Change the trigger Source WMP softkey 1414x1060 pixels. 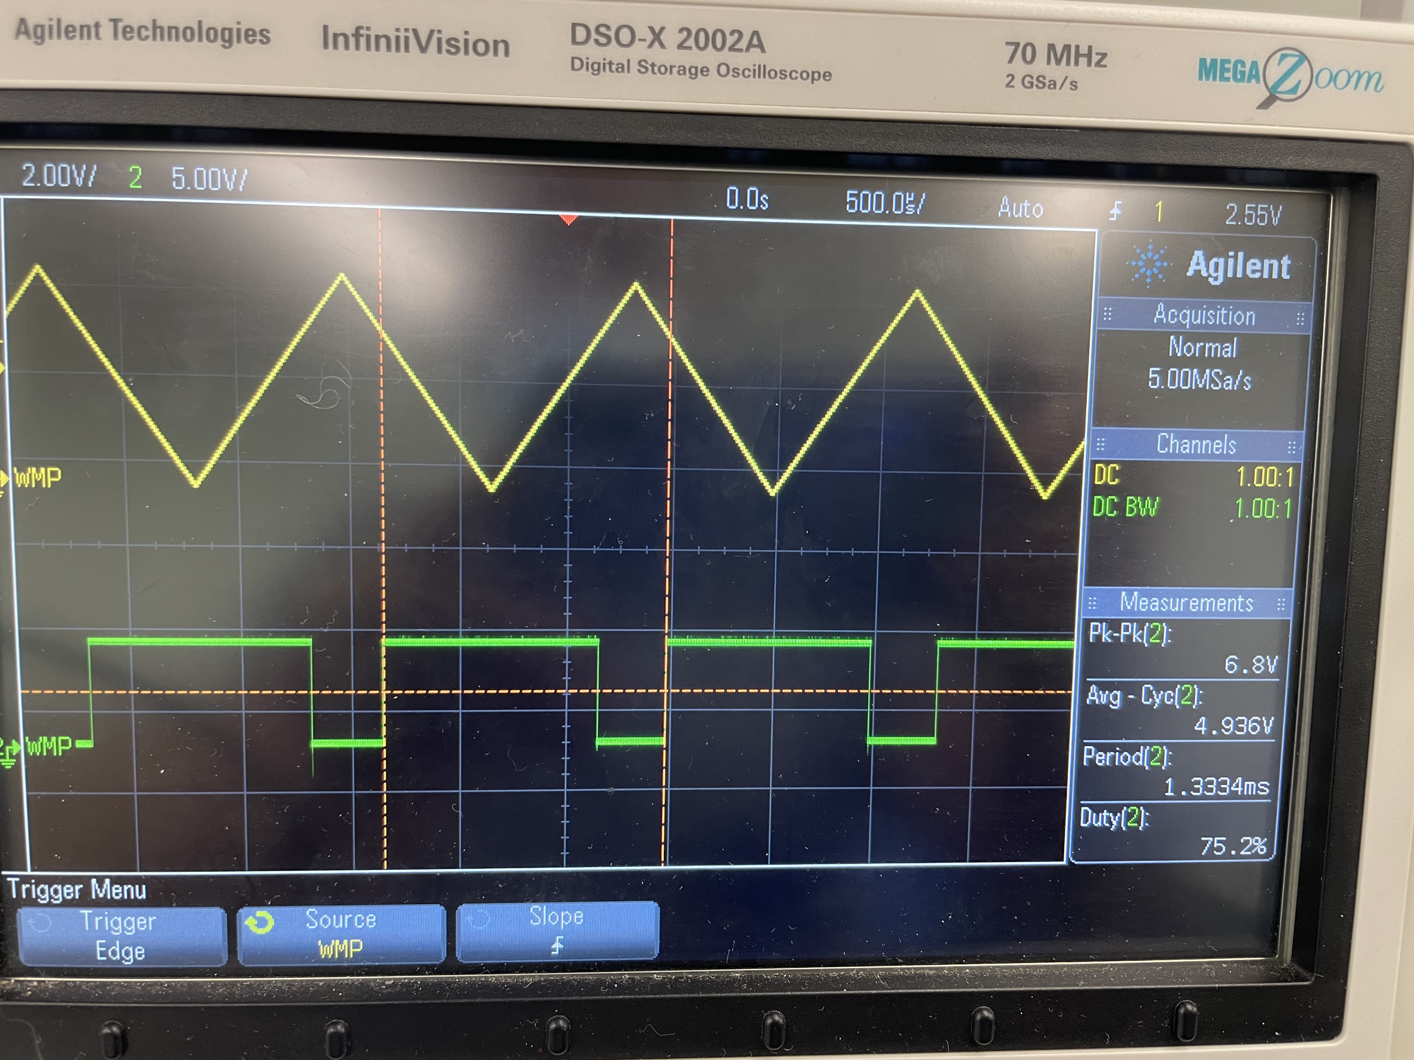click(x=341, y=933)
